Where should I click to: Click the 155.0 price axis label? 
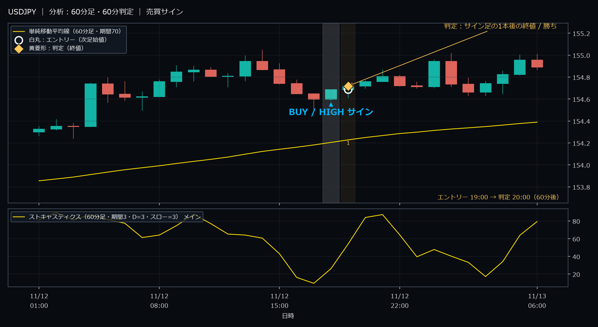coord(581,56)
